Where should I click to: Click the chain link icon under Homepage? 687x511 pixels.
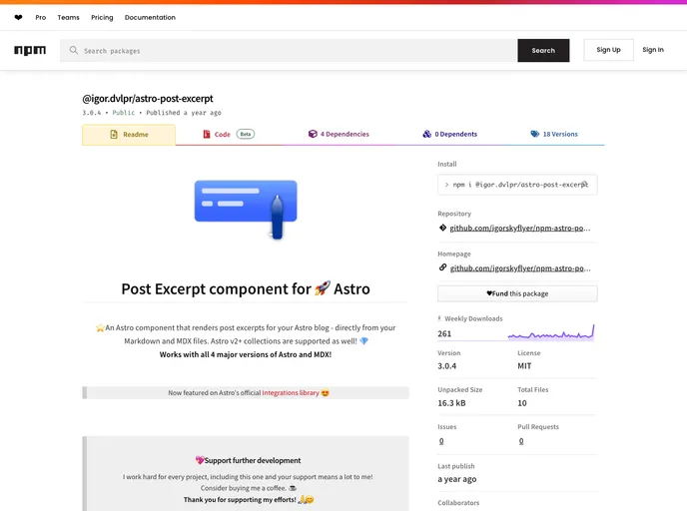pos(442,267)
